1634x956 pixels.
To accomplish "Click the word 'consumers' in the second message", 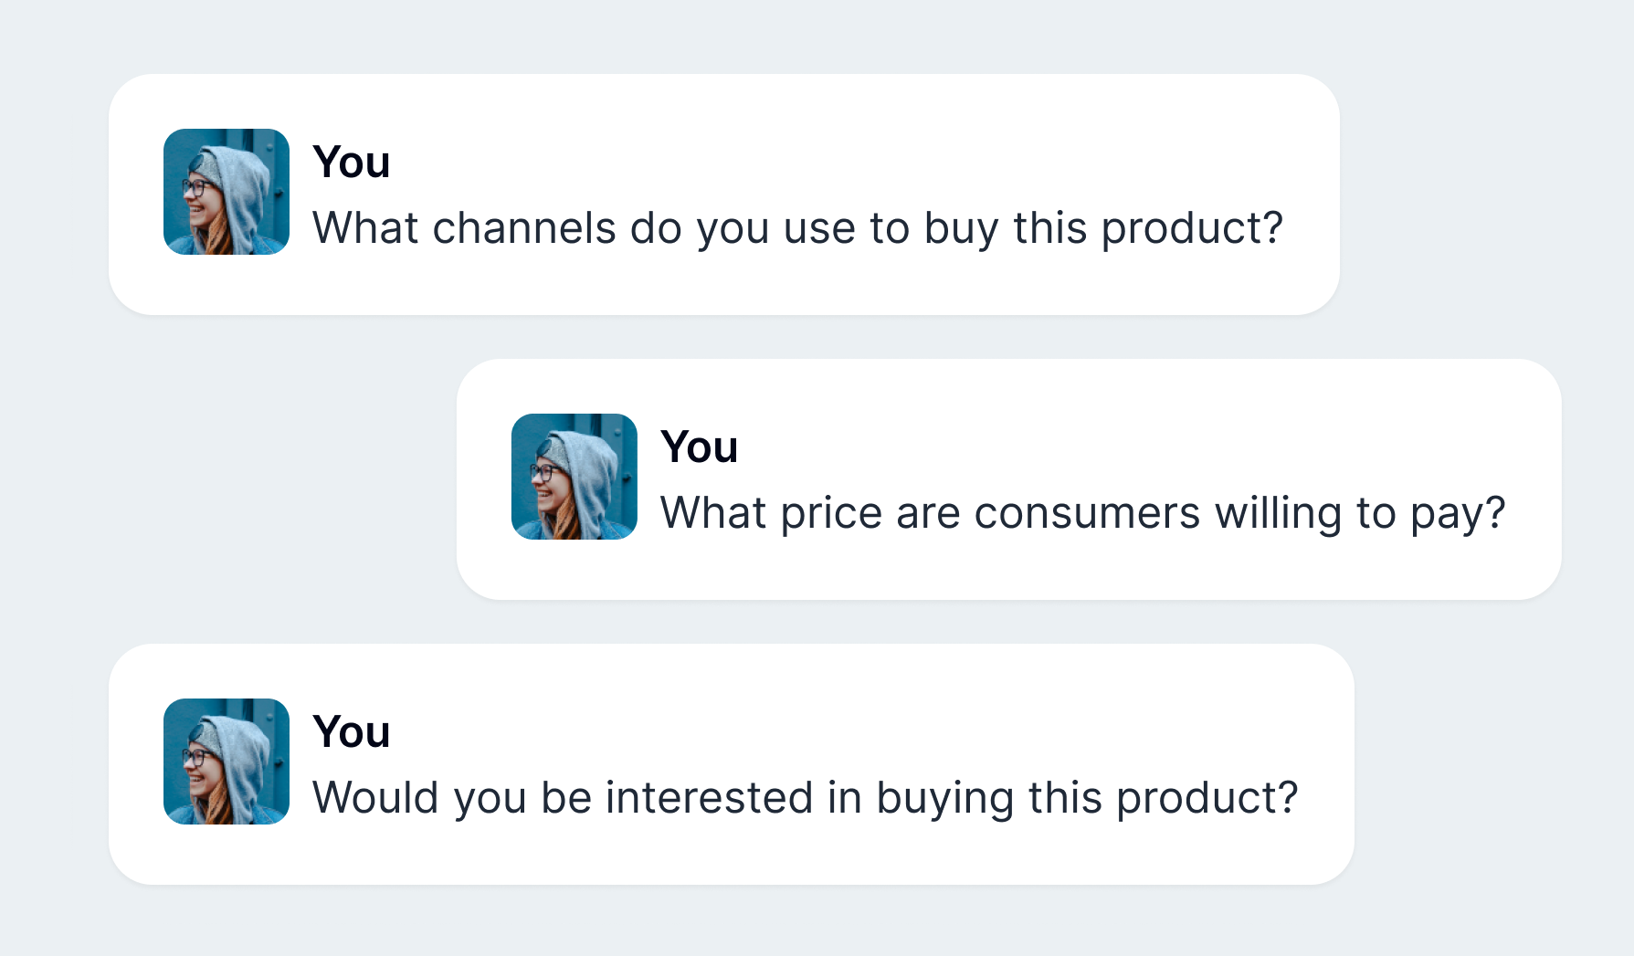I will pyautogui.click(x=1087, y=513).
